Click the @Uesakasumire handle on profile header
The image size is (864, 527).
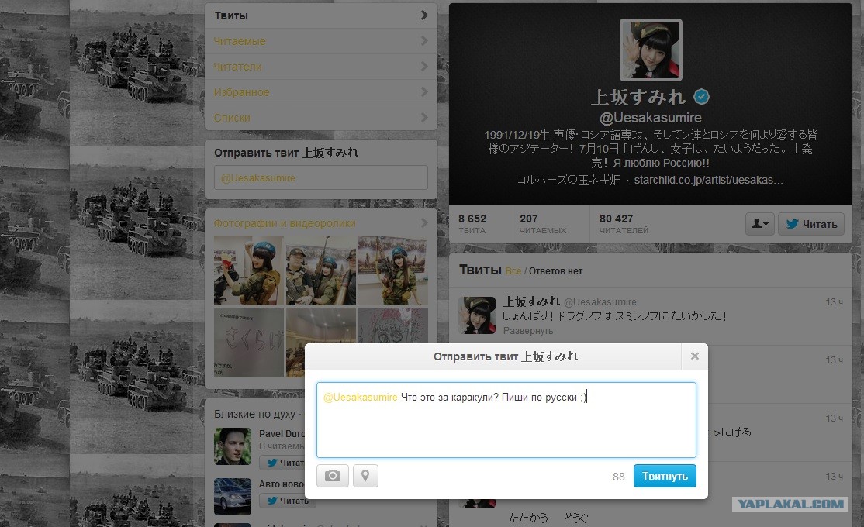coord(650,117)
